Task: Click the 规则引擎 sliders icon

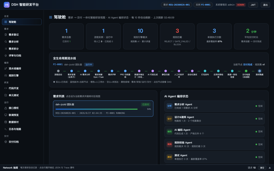Action: [6, 75]
